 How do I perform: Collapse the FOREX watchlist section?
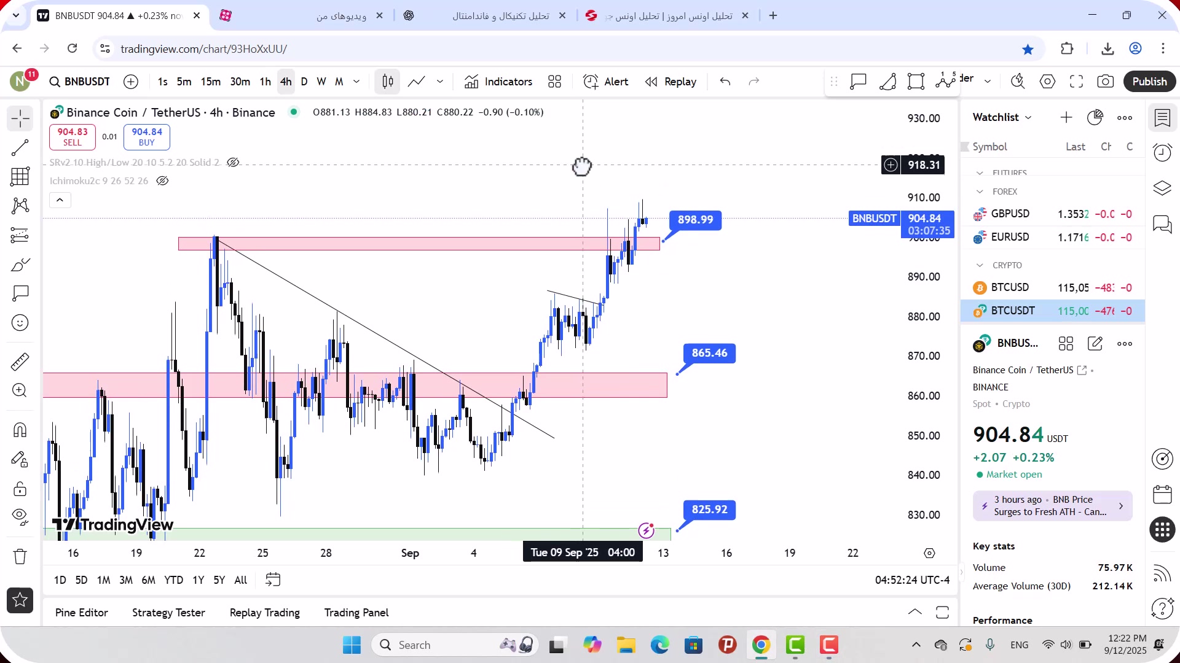click(x=980, y=192)
